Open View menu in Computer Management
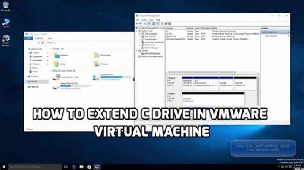 point(152,20)
